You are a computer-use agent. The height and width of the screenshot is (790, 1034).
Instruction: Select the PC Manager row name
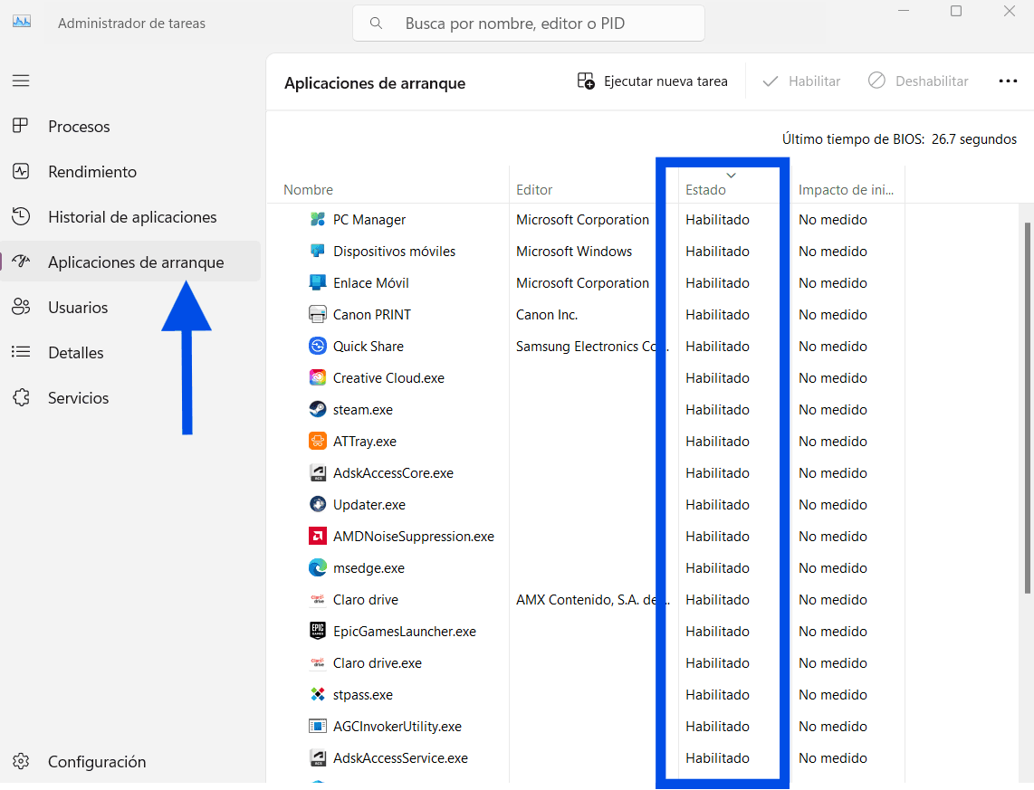(369, 219)
